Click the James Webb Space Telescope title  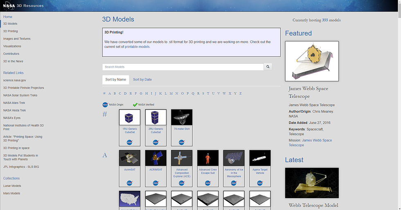click(309, 92)
